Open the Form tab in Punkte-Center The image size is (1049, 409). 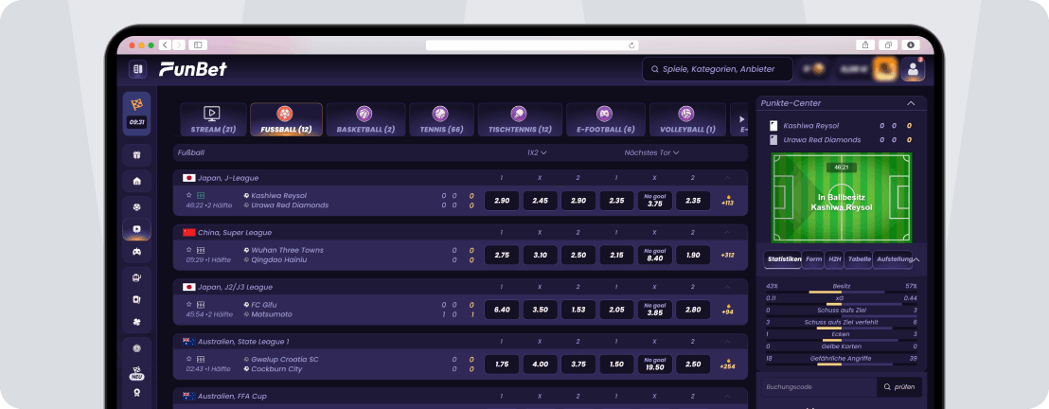813,259
